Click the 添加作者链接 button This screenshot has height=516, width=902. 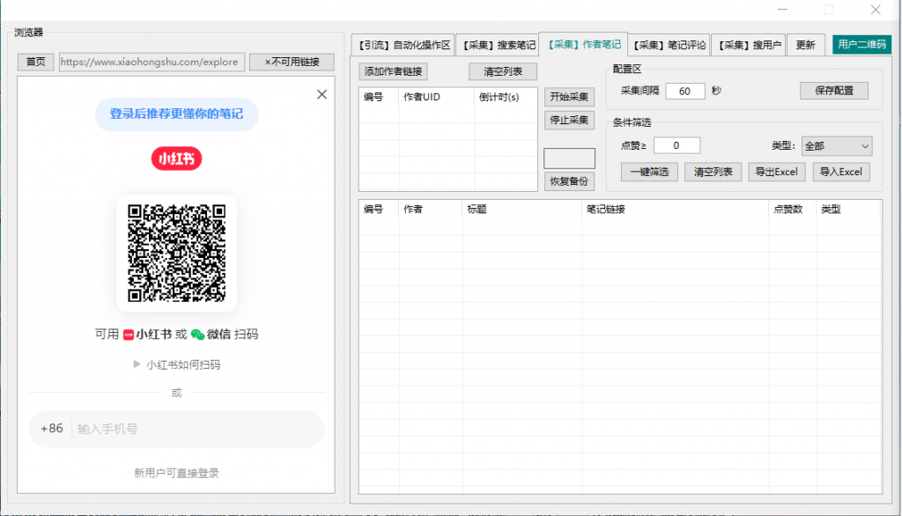pyautogui.click(x=391, y=71)
